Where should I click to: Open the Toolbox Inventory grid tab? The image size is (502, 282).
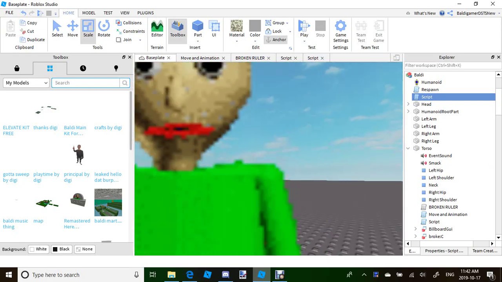(50, 68)
